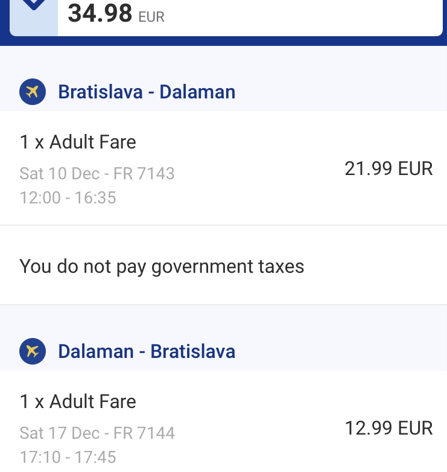Tap the 17:10 - 17:45 flight times
This screenshot has height=472, width=447.
pos(68,458)
